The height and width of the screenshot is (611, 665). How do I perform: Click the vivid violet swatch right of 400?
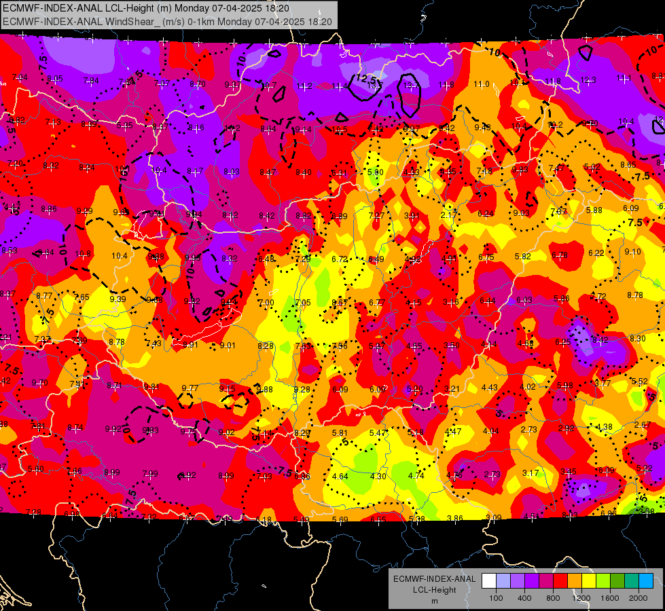(532, 581)
